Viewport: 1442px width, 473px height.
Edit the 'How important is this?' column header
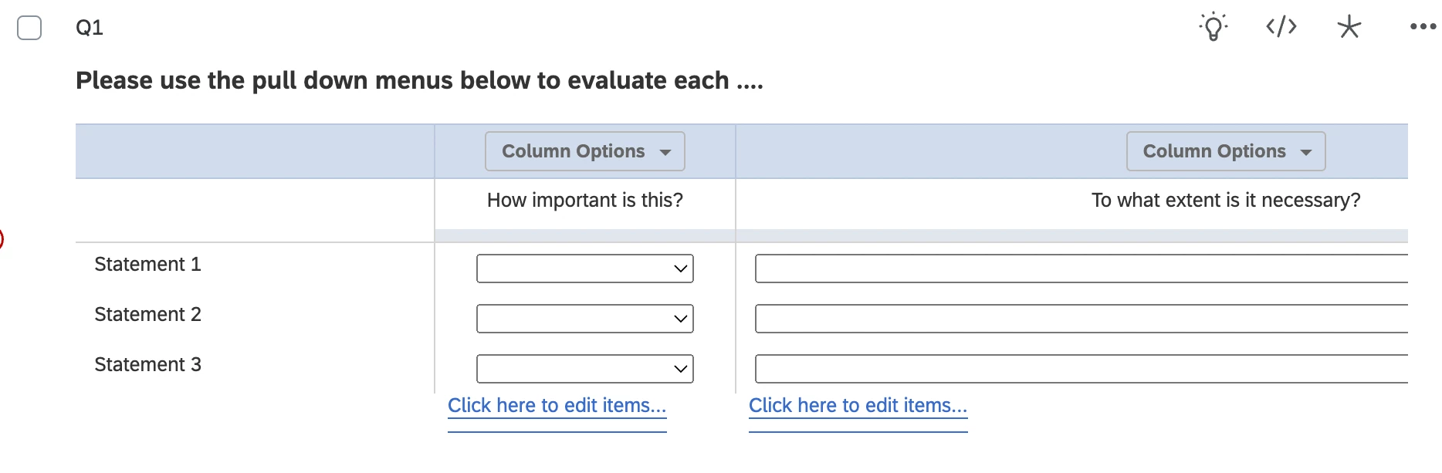pos(585,201)
